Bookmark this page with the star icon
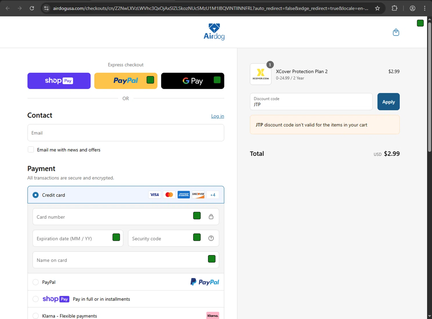The image size is (432, 319). 377,8
